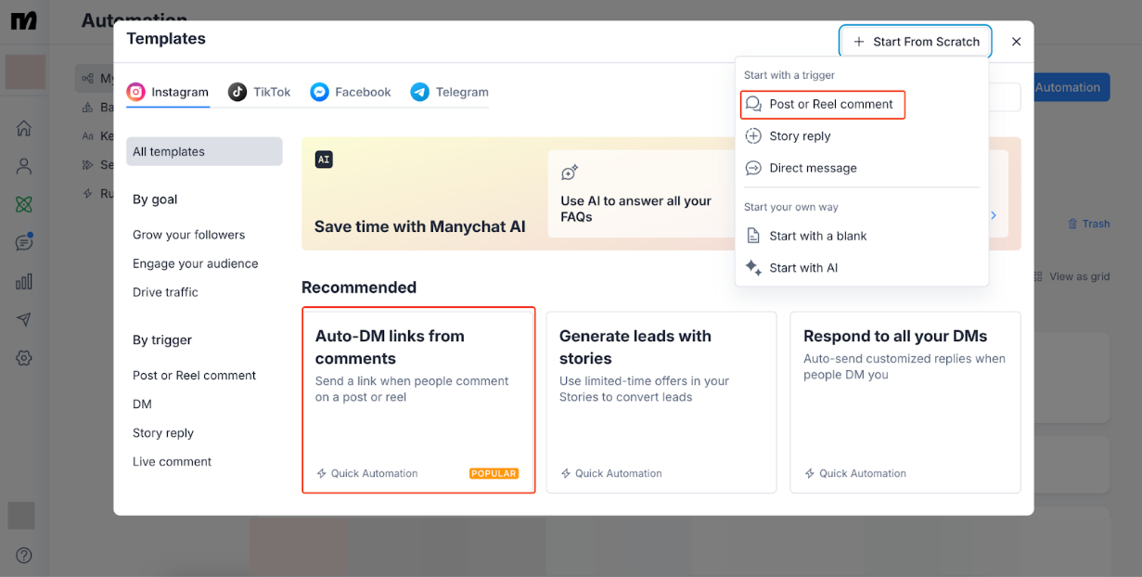
Task: Open Broadcasting paper plane sidebar icon
Action: tap(24, 319)
